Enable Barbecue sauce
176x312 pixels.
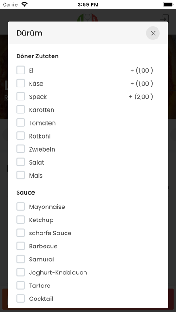click(x=20, y=246)
